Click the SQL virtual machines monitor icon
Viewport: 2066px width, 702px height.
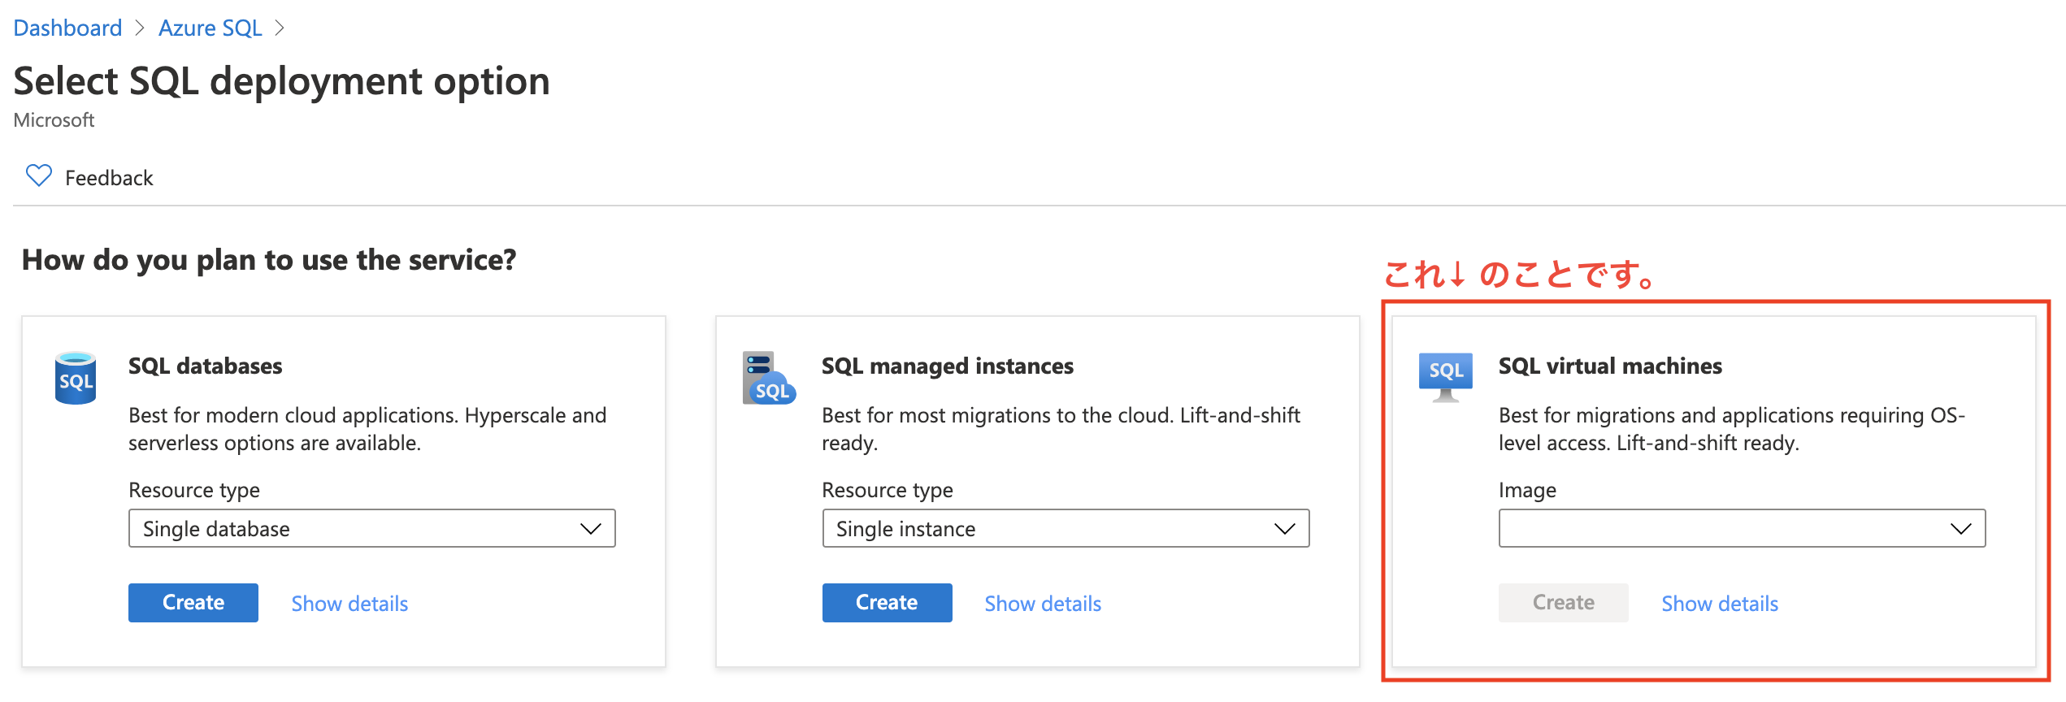click(x=1445, y=377)
